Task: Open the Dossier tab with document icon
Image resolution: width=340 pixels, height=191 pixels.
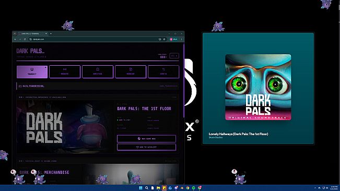Action: pos(131,71)
